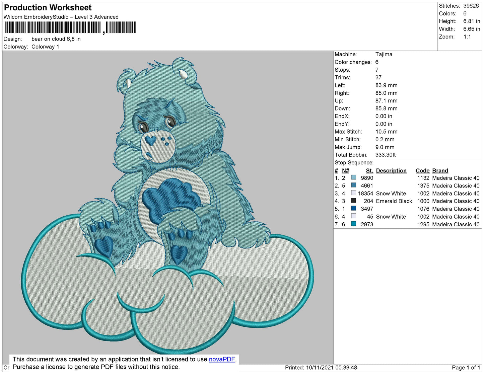484x374 pixels.
Task: Click the color swatch for code 1375
Action: coord(353,185)
